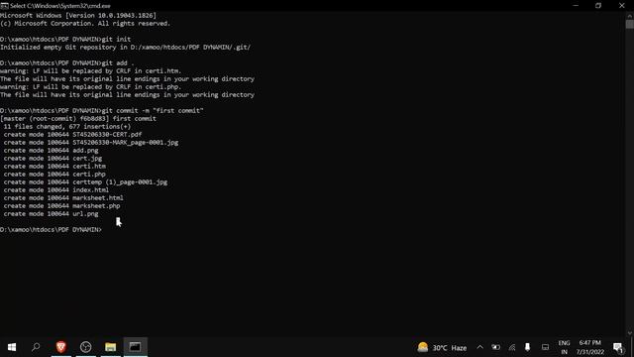Click the last empty command prompt line
The height and width of the screenshot is (357, 634).
[x=51, y=229]
